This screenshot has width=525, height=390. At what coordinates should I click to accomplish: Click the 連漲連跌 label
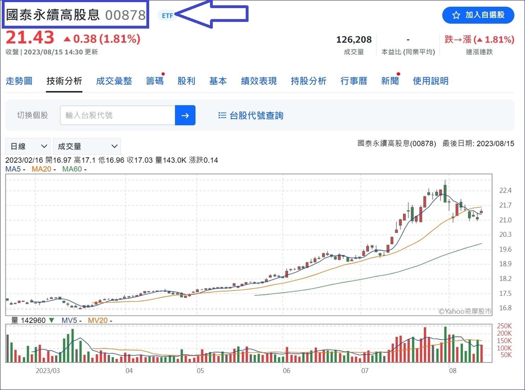[x=479, y=52]
